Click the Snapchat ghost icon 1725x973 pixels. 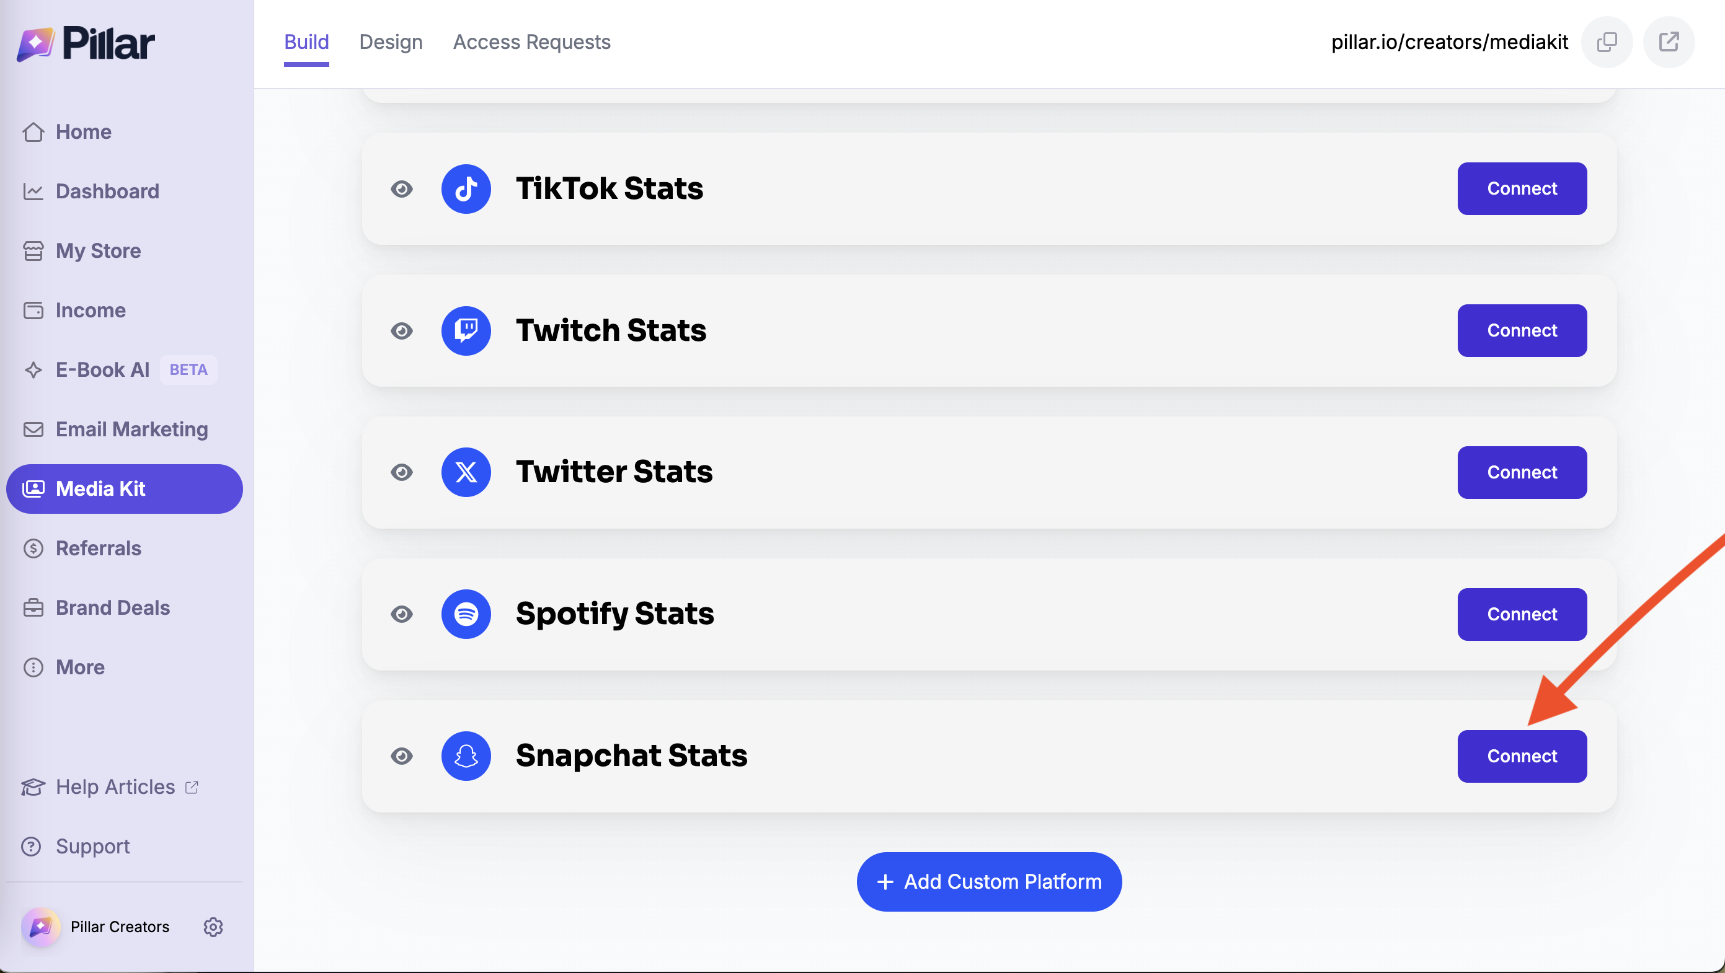pos(466,756)
